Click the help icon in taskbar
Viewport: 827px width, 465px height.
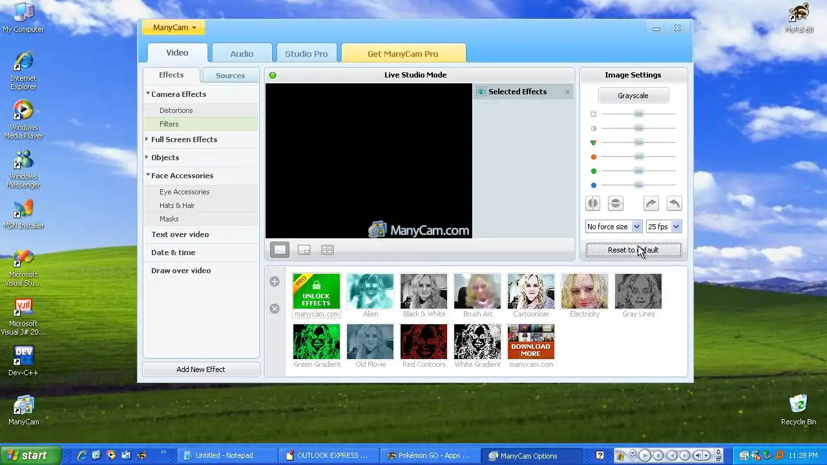600,455
